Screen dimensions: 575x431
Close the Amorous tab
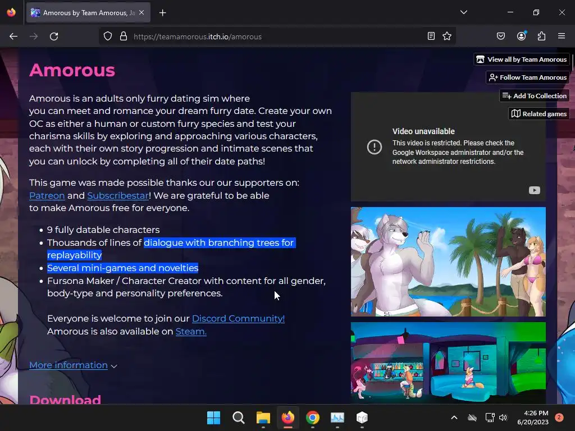pos(142,12)
